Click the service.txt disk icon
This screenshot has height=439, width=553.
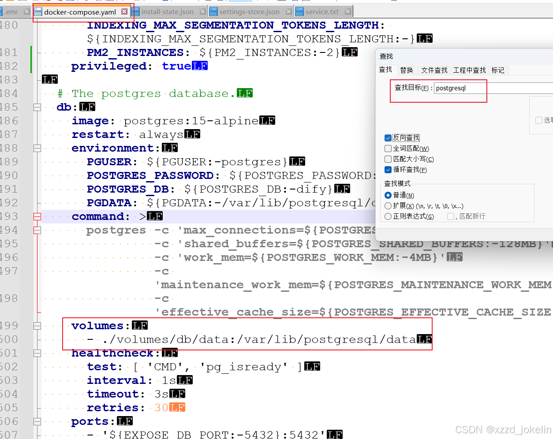(300, 12)
